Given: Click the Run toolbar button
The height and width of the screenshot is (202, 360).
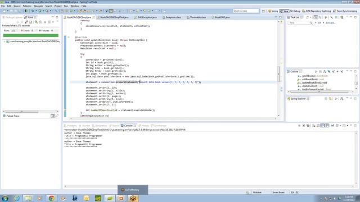Looking at the screenshot, I should click(x=40, y=11).
